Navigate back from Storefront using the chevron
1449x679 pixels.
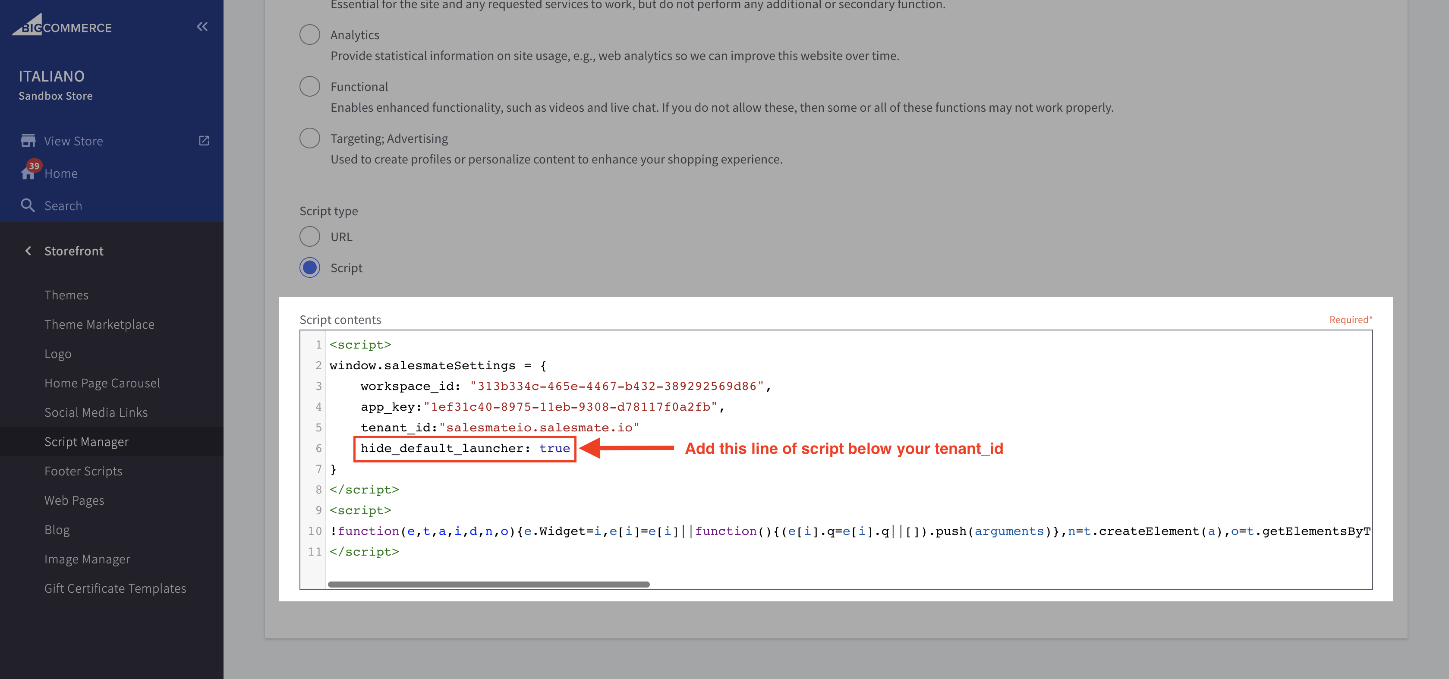pyautogui.click(x=28, y=250)
